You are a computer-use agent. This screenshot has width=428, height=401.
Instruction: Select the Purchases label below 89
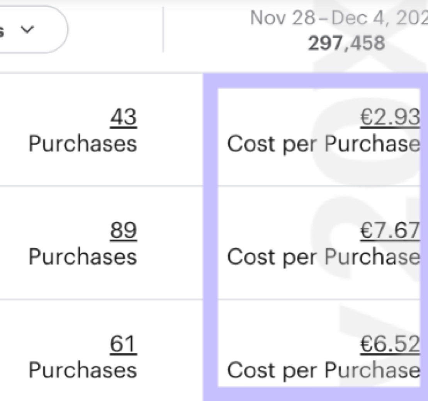coord(83,257)
